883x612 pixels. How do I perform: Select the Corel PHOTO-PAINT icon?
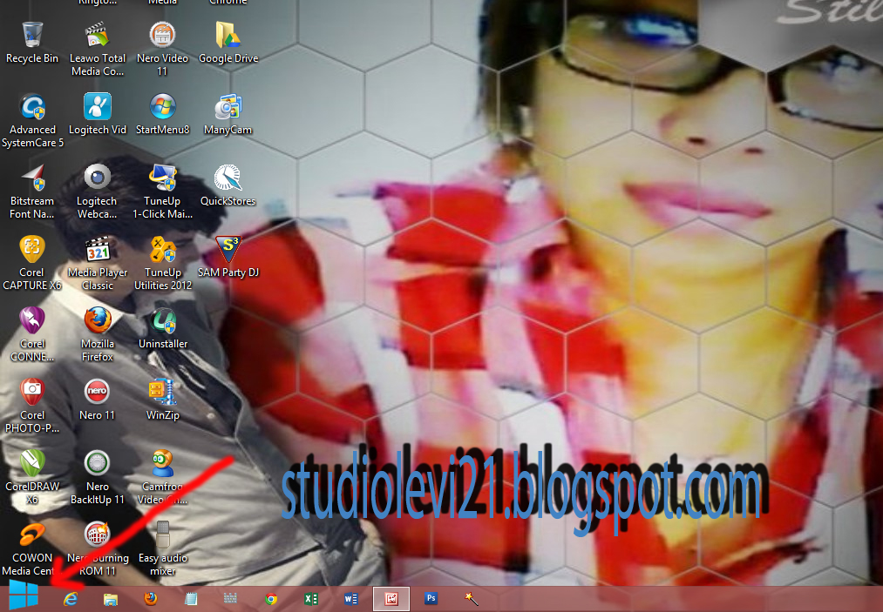point(32,407)
